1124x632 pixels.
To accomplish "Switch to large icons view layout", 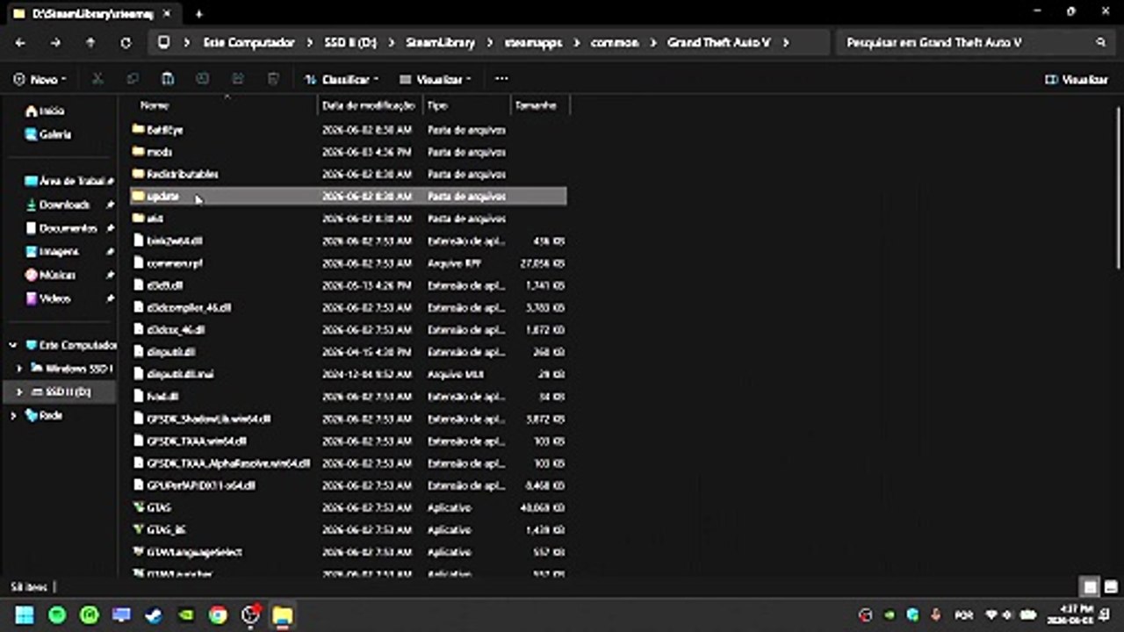I will pos(1111,587).
